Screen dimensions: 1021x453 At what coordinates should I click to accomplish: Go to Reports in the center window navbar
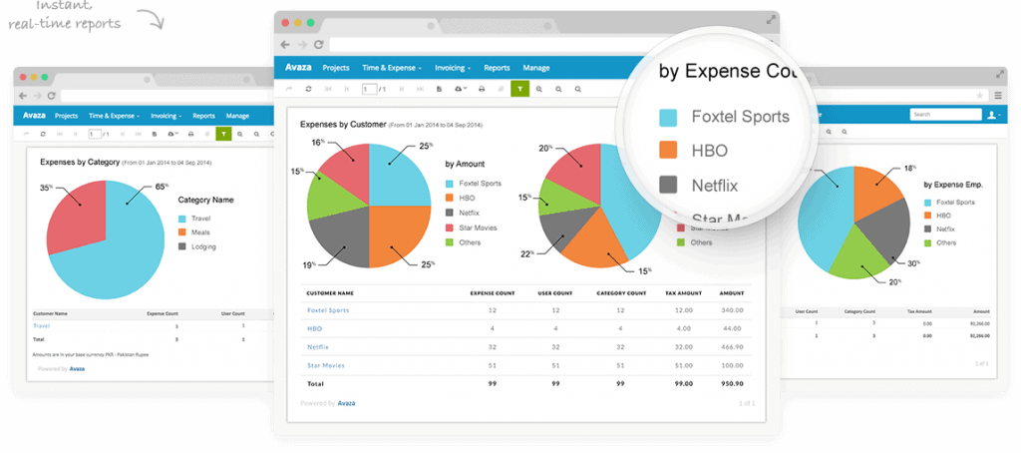point(497,68)
